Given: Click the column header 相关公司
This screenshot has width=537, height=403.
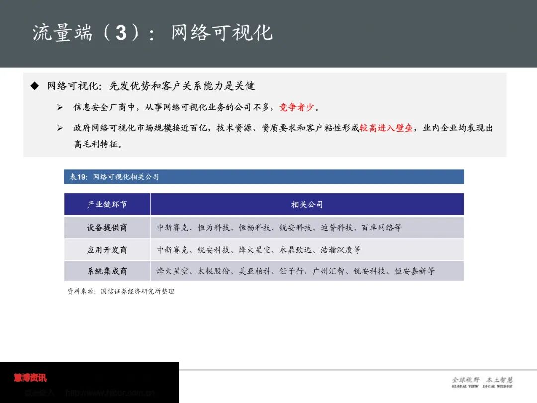Looking at the screenshot, I should (x=307, y=204).
